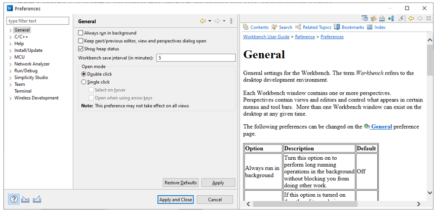Uncheck Show heap status
The image size is (436, 212).
[x=81, y=49]
